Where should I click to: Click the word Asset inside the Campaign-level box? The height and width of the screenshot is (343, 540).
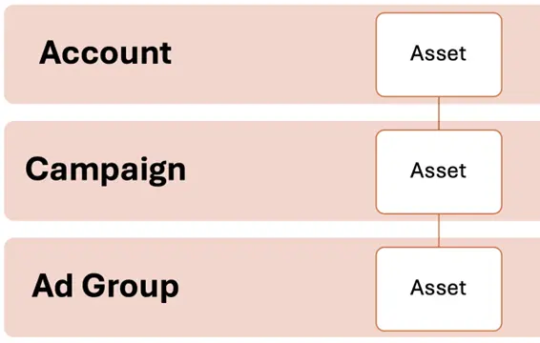439,171
